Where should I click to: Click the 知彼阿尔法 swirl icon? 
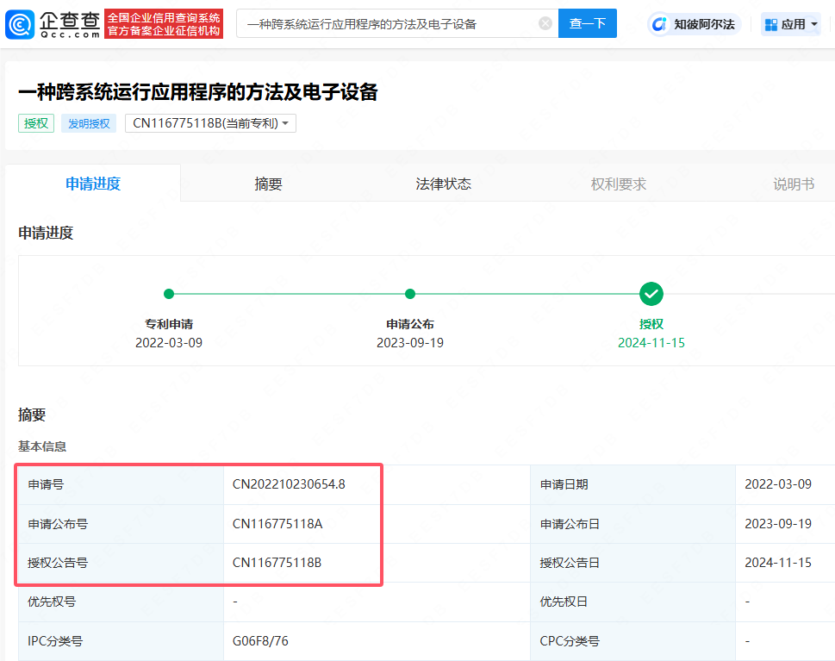tap(659, 24)
